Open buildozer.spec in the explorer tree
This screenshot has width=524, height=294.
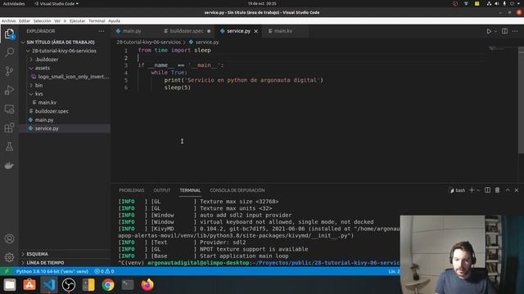(52, 111)
